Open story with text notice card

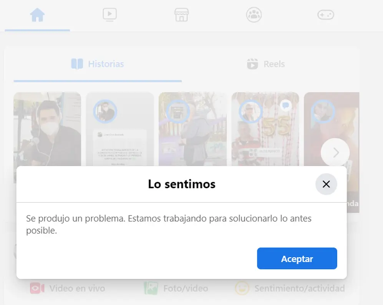click(120, 129)
